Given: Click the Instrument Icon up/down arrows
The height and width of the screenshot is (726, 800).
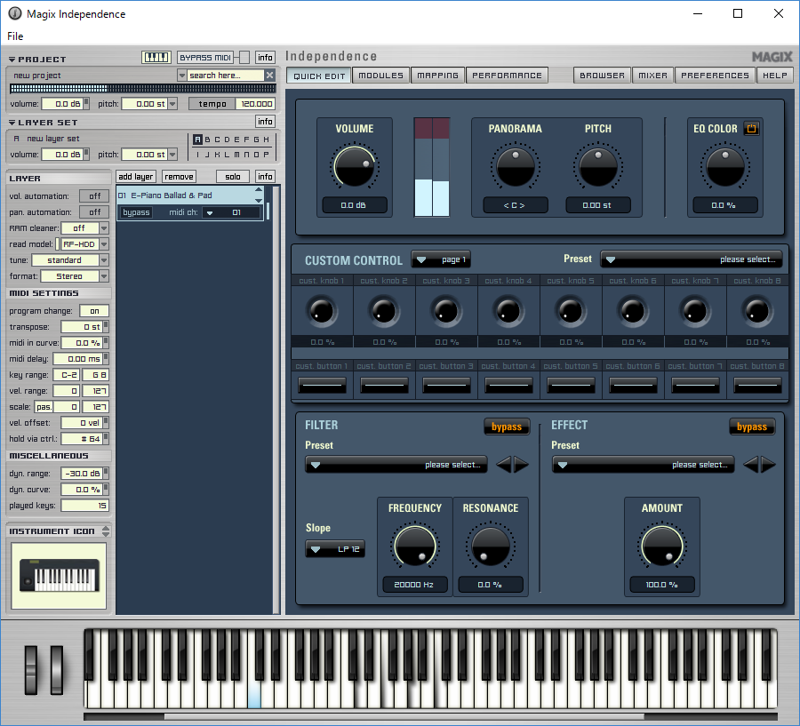Looking at the screenshot, I should point(106,531).
